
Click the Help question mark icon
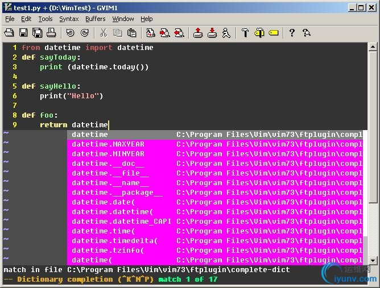tap(292, 33)
